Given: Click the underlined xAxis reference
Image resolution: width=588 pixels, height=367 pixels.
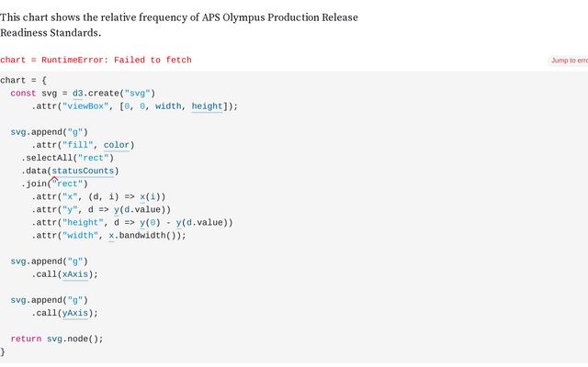Looking at the screenshot, I should 75,274.
